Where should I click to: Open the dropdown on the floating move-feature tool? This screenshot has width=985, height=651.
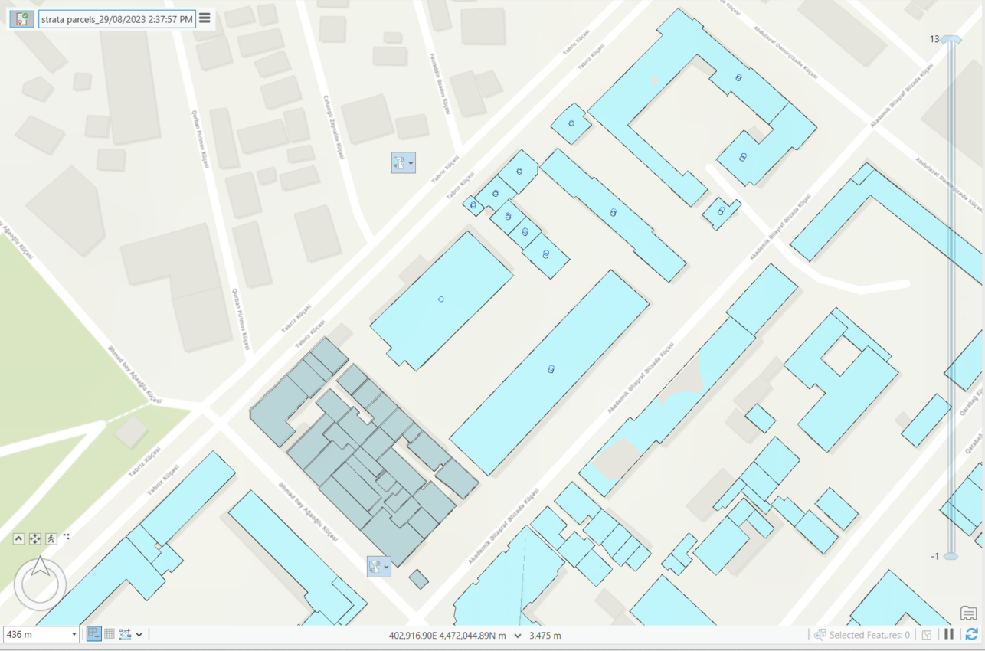coord(410,163)
